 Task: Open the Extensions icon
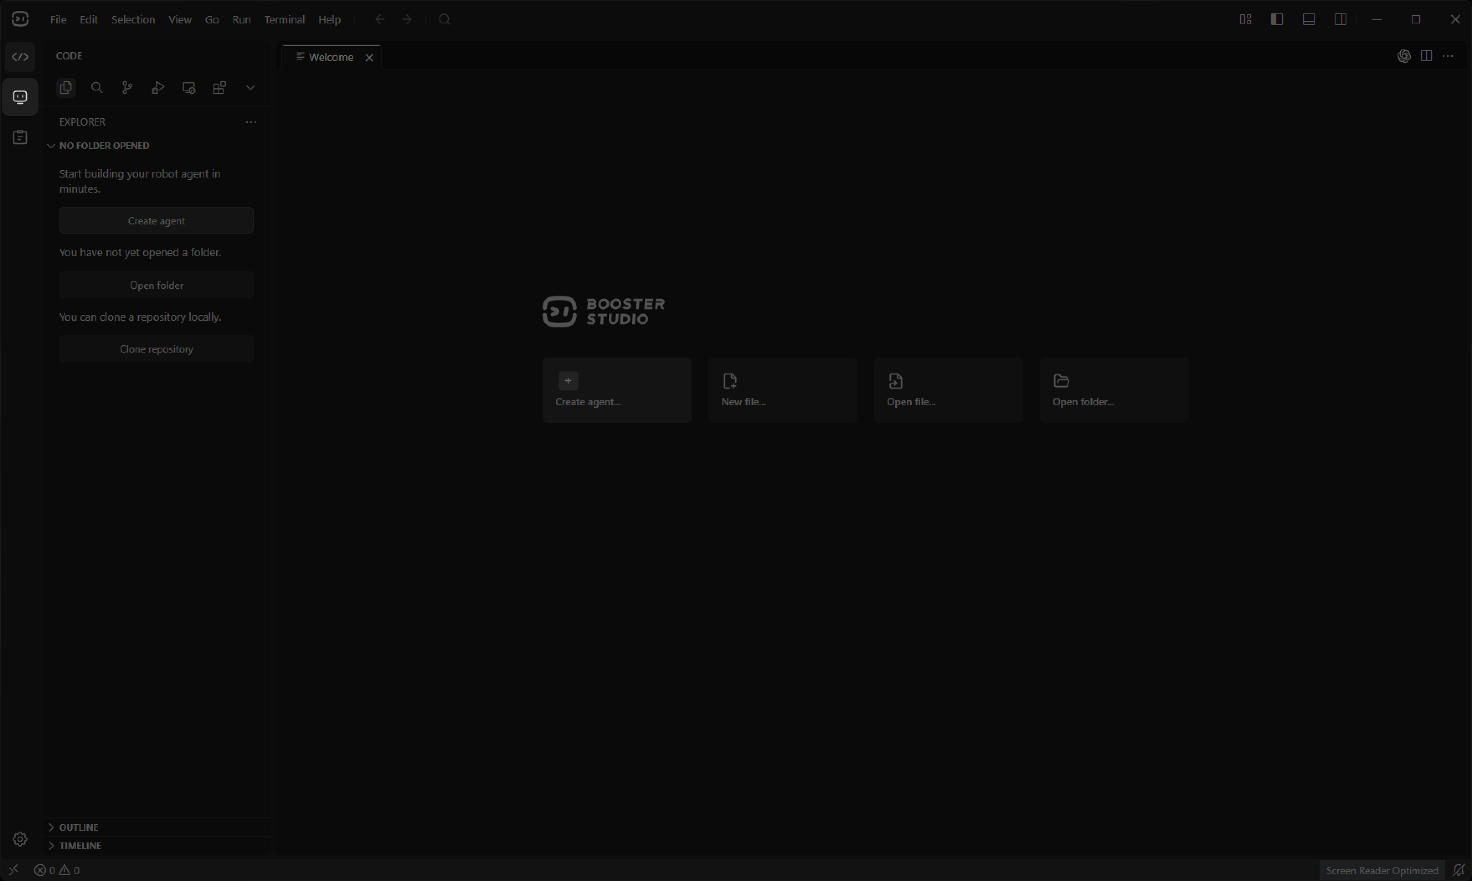click(220, 88)
